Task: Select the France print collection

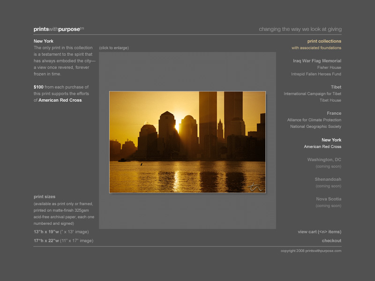Action: [334, 113]
